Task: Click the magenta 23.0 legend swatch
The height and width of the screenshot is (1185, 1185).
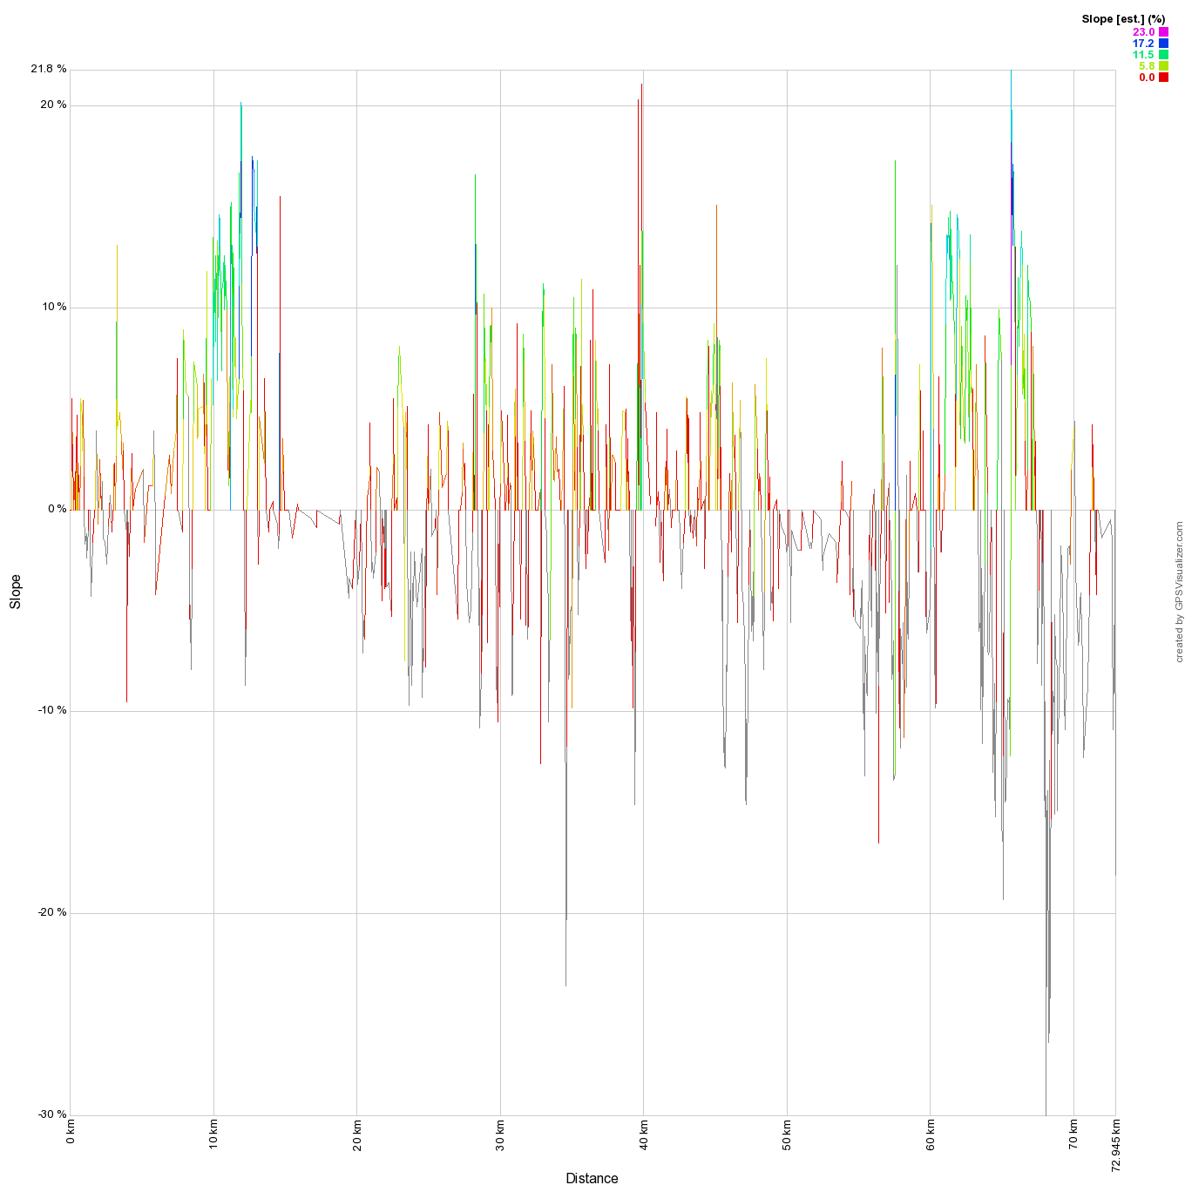Action: [1163, 32]
